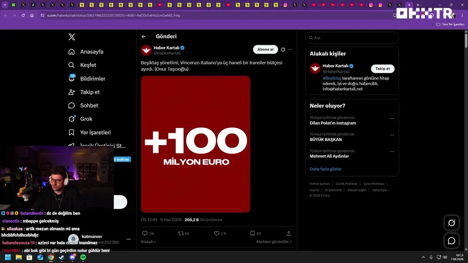Share the post via share icon
Viewport: 468px width, 263px height.
point(289,233)
